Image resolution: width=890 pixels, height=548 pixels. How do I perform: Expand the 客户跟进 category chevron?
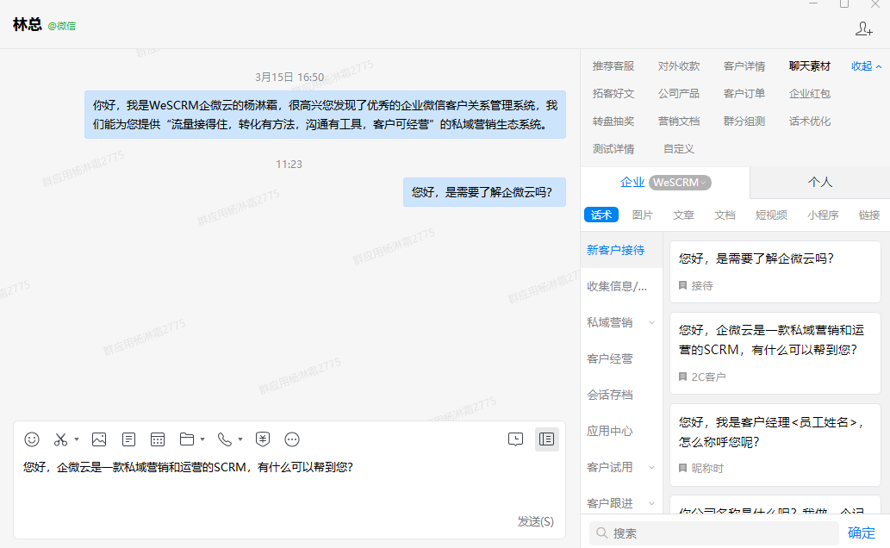click(651, 503)
